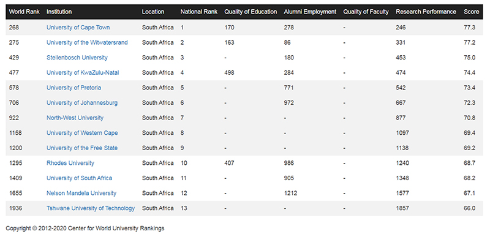Screen dimensions: 490x234
Task: Open the University of Pretoria link
Action: coord(73,88)
